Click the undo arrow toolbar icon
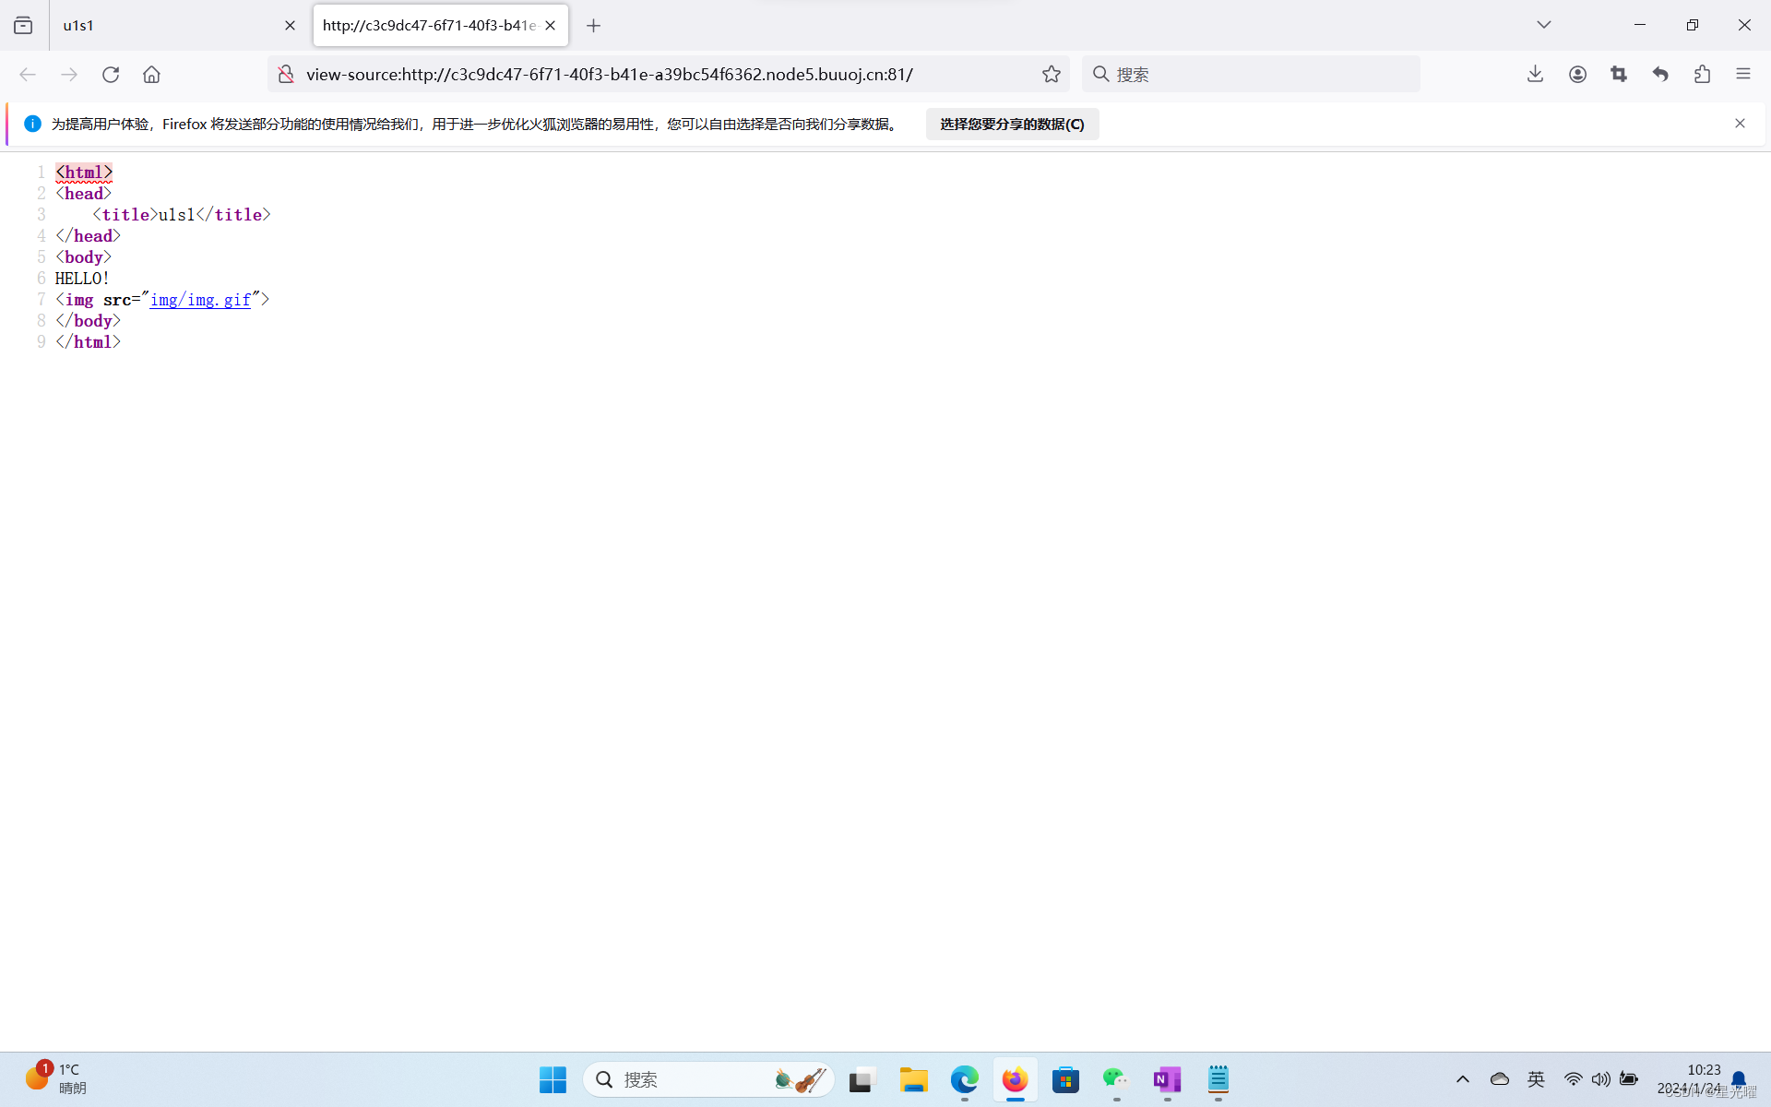The width and height of the screenshot is (1771, 1107). point(1660,74)
